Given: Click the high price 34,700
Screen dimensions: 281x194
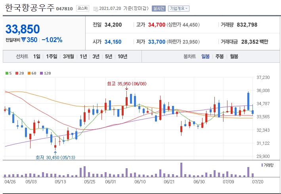Looking at the screenshot, I should click(x=157, y=25).
